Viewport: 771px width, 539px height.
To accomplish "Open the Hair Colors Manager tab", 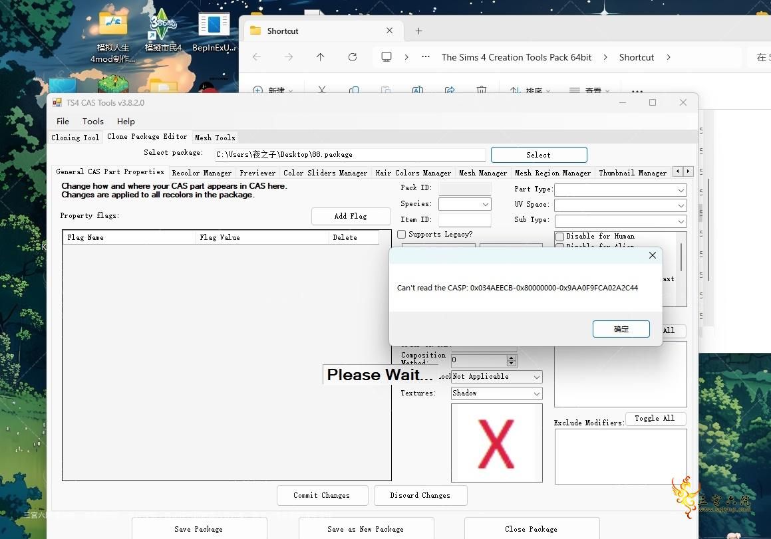I will pyautogui.click(x=413, y=173).
